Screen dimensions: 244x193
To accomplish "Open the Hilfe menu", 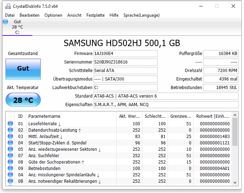I will 114,15.
